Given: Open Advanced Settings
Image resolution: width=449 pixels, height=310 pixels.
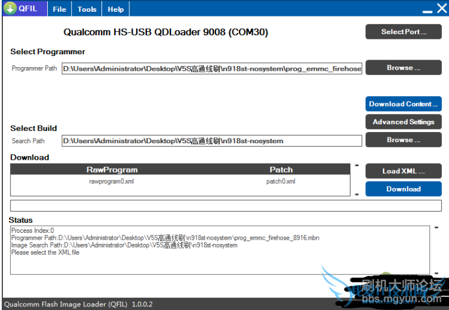Looking at the screenshot, I should click(x=404, y=122).
